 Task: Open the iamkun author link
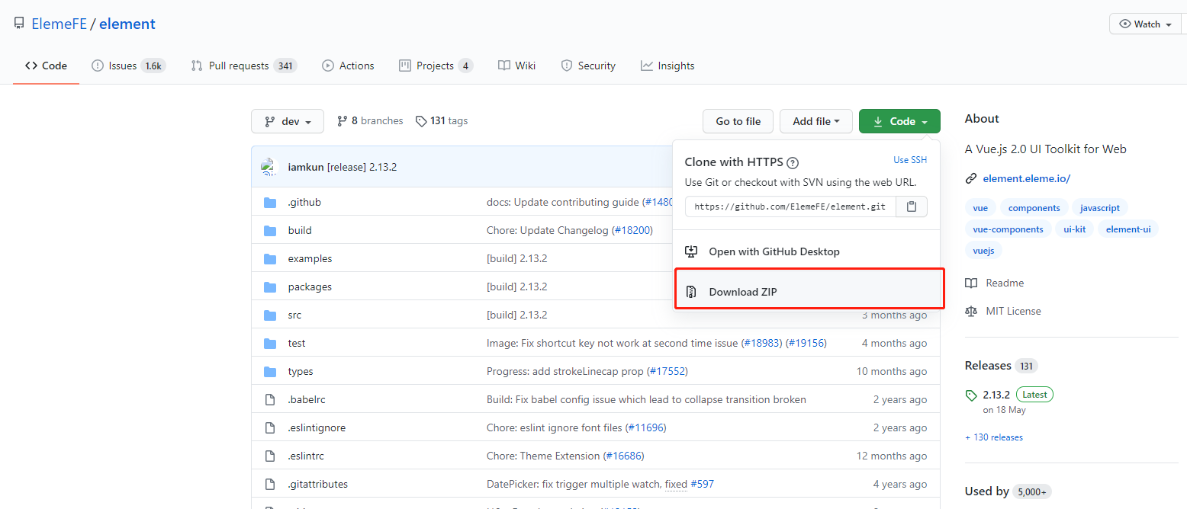point(306,167)
